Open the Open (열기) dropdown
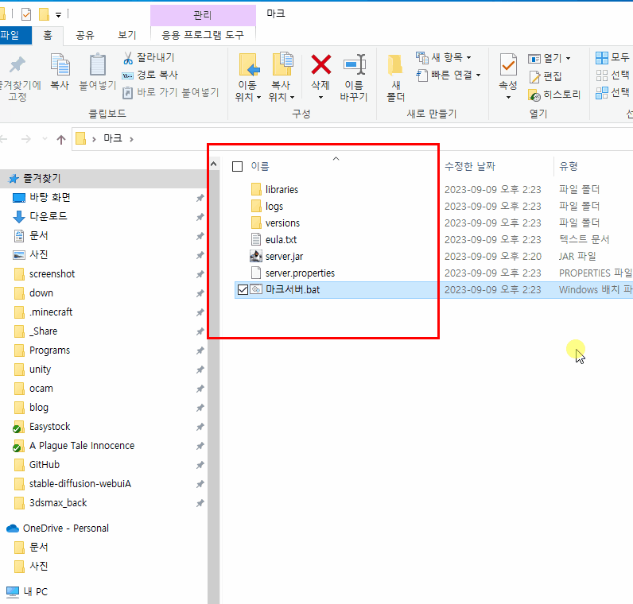Screen dimensions: 633x604 click(x=568, y=59)
